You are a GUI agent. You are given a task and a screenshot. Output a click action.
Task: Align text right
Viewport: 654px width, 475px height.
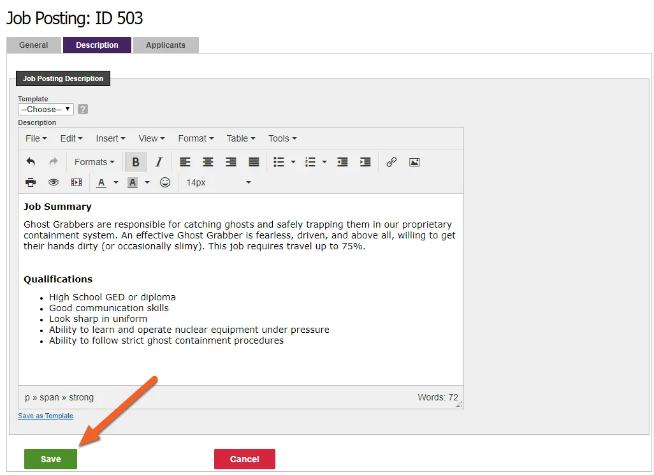(231, 162)
